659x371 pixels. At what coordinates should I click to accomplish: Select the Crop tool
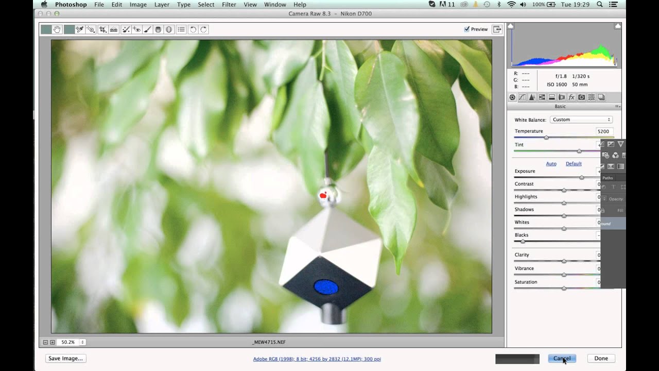[103, 29]
